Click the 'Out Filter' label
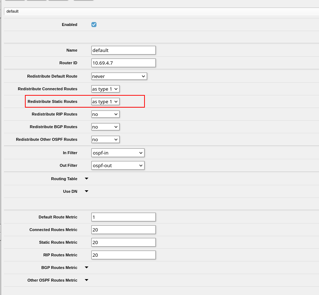 point(69,165)
